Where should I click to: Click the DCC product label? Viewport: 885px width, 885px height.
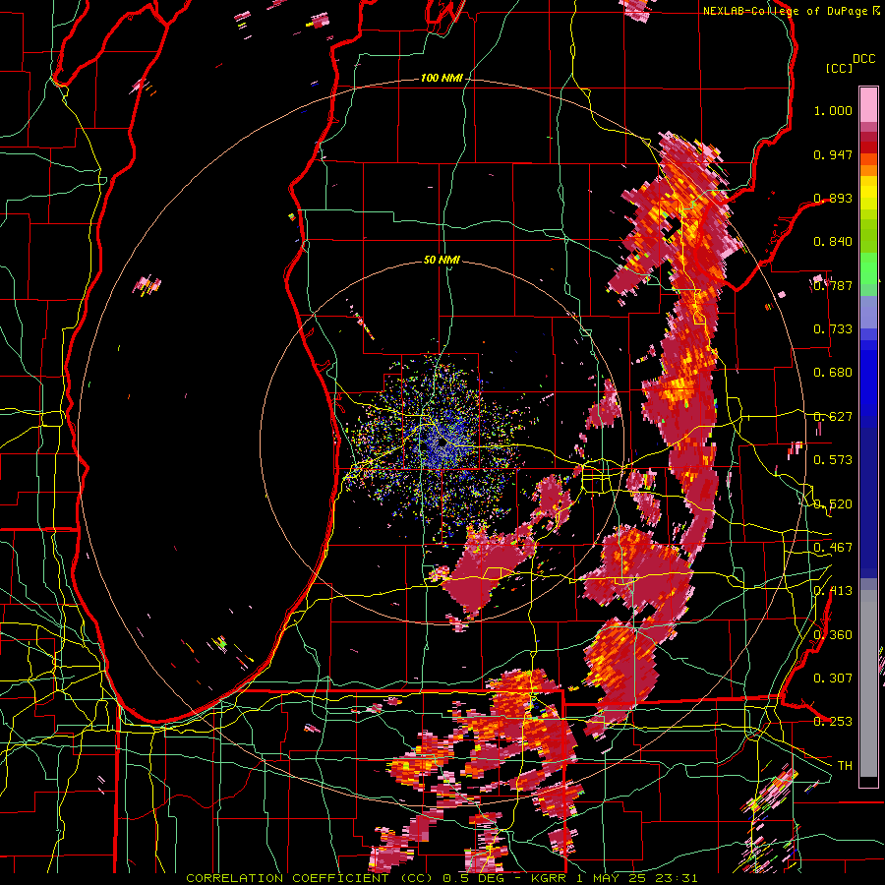(863, 59)
